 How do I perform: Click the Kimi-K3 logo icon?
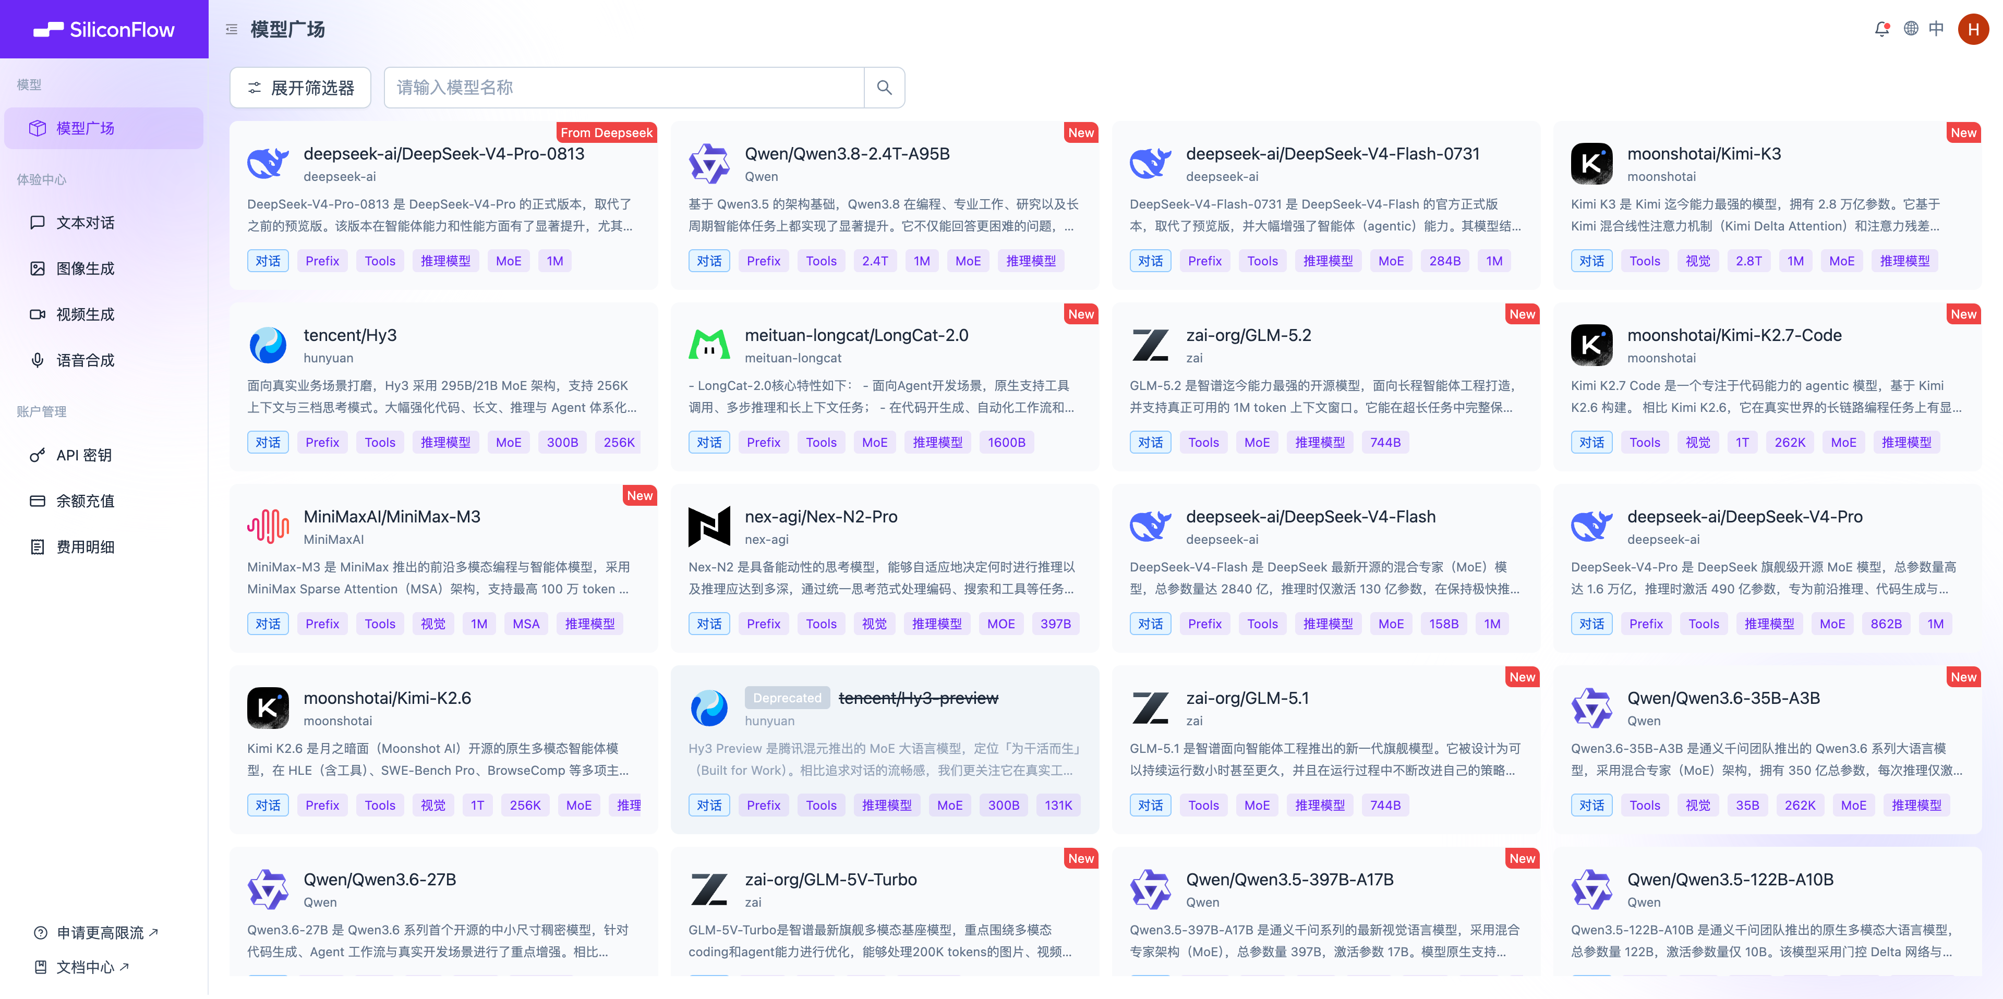pos(1591,163)
